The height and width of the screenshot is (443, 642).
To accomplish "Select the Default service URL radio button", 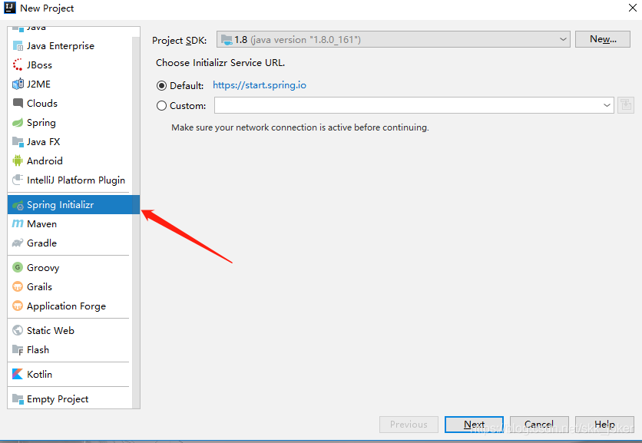I will 162,85.
